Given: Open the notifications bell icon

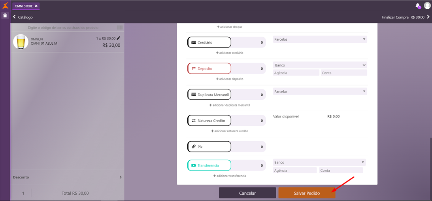Looking at the screenshot, I should pos(418,6).
